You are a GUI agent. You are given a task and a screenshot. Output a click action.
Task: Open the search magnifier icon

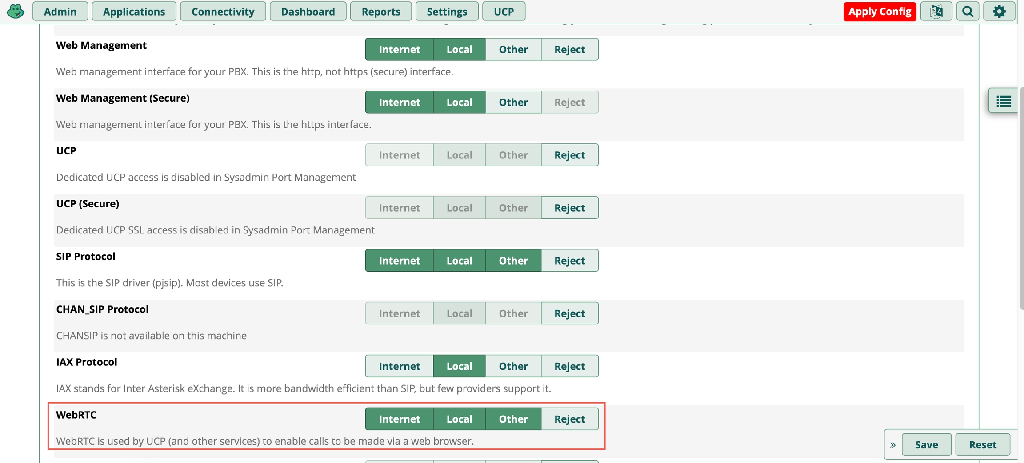[x=968, y=11]
